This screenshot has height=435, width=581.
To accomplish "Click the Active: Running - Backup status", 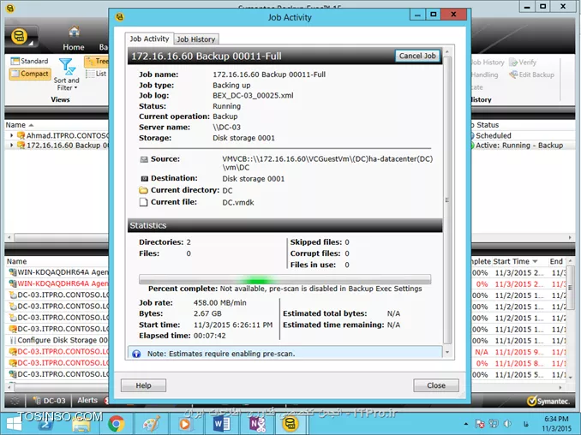I will pyautogui.click(x=519, y=146).
